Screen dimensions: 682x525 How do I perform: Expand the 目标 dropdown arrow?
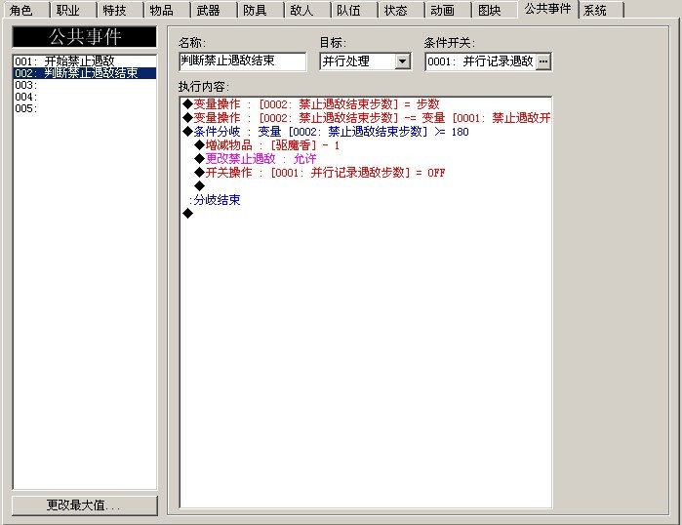coord(403,61)
